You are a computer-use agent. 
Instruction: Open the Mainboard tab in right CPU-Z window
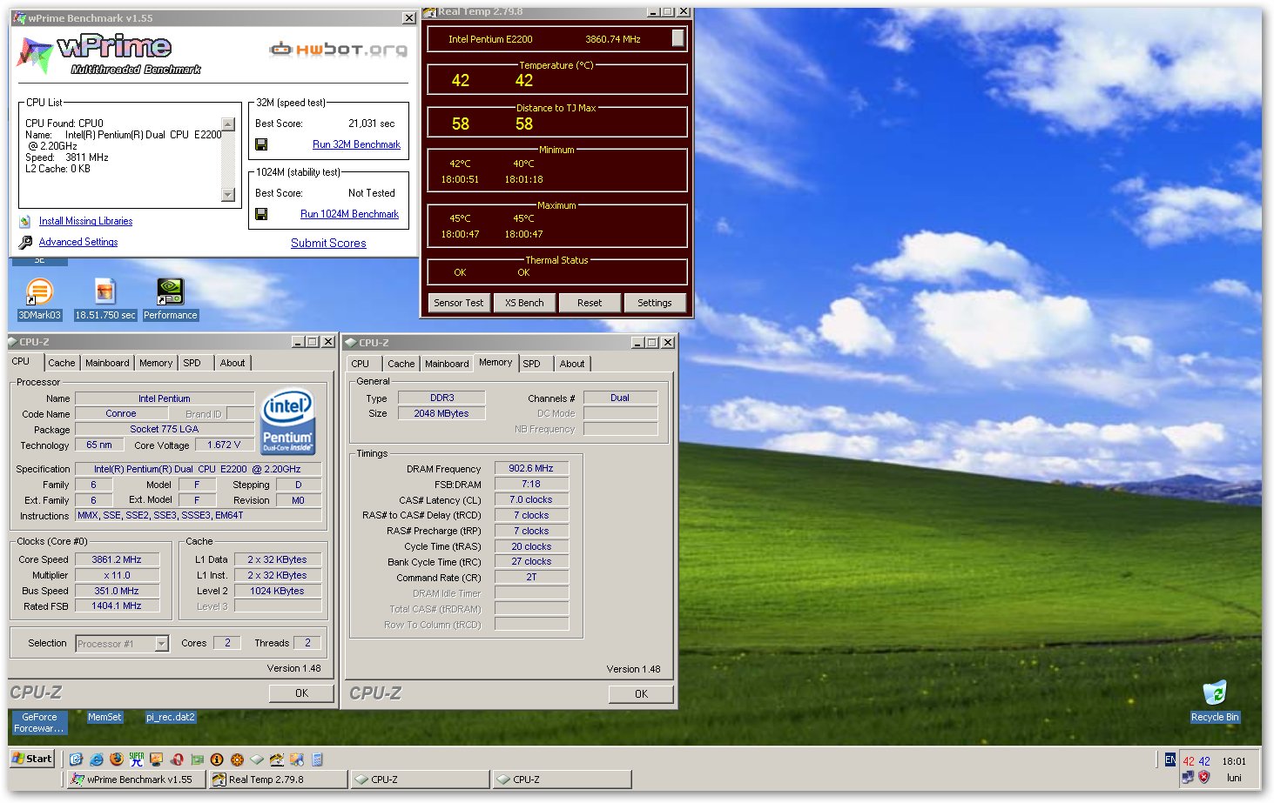447,364
